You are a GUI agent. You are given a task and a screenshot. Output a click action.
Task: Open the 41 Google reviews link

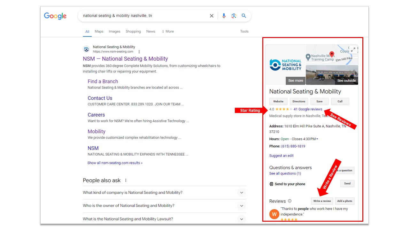308,109
